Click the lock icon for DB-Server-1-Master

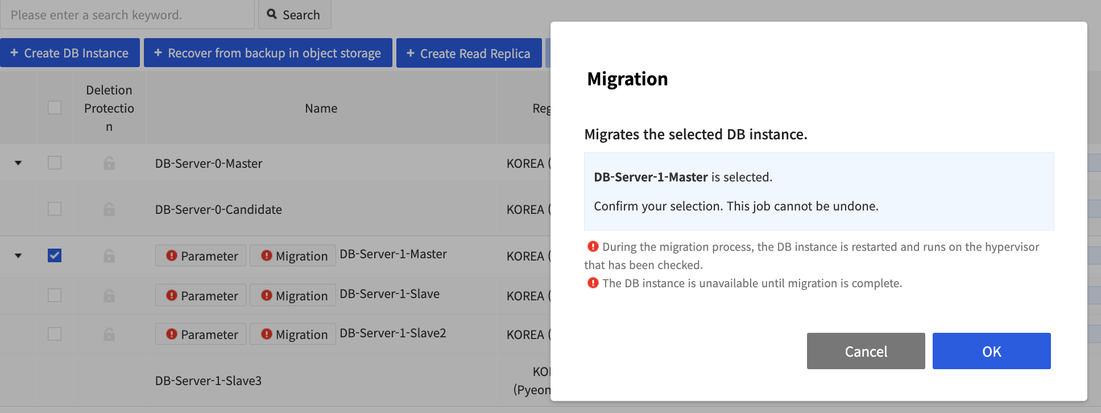coord(109,256)
